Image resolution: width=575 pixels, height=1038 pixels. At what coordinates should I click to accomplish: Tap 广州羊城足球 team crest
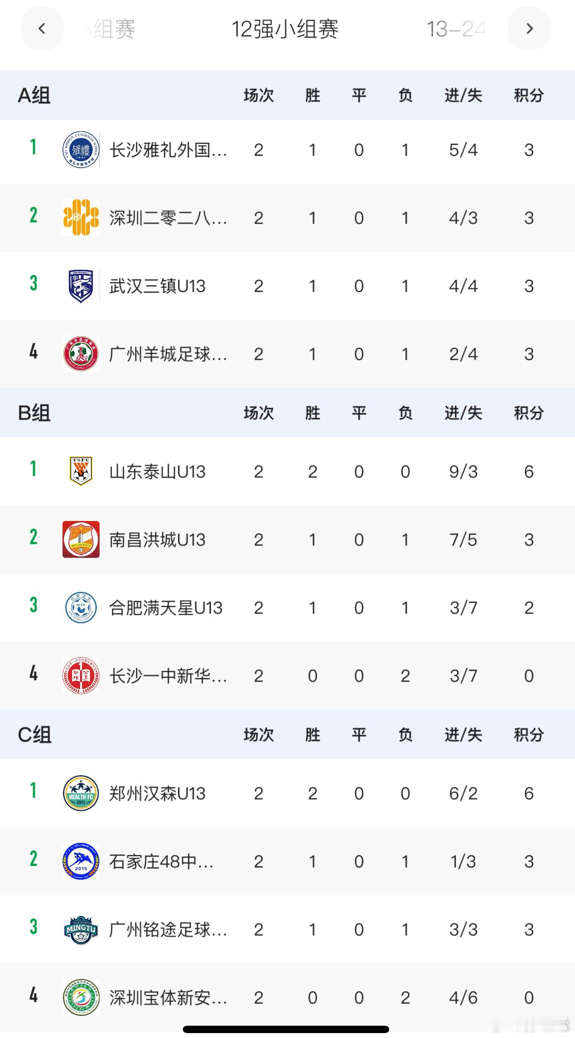[81, 354]
